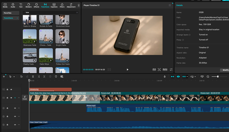This screenshot has height=132, width=229.
Task: Start voiceover recording with microphone
Action: coord(165,77)
